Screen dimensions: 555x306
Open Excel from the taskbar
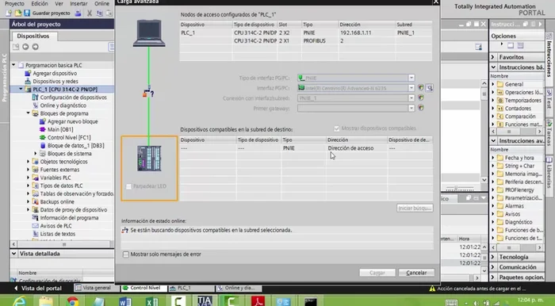click(x=152, y=301)
